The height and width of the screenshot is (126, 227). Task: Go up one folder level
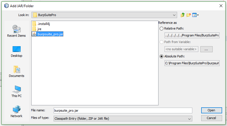pos(183,15)
